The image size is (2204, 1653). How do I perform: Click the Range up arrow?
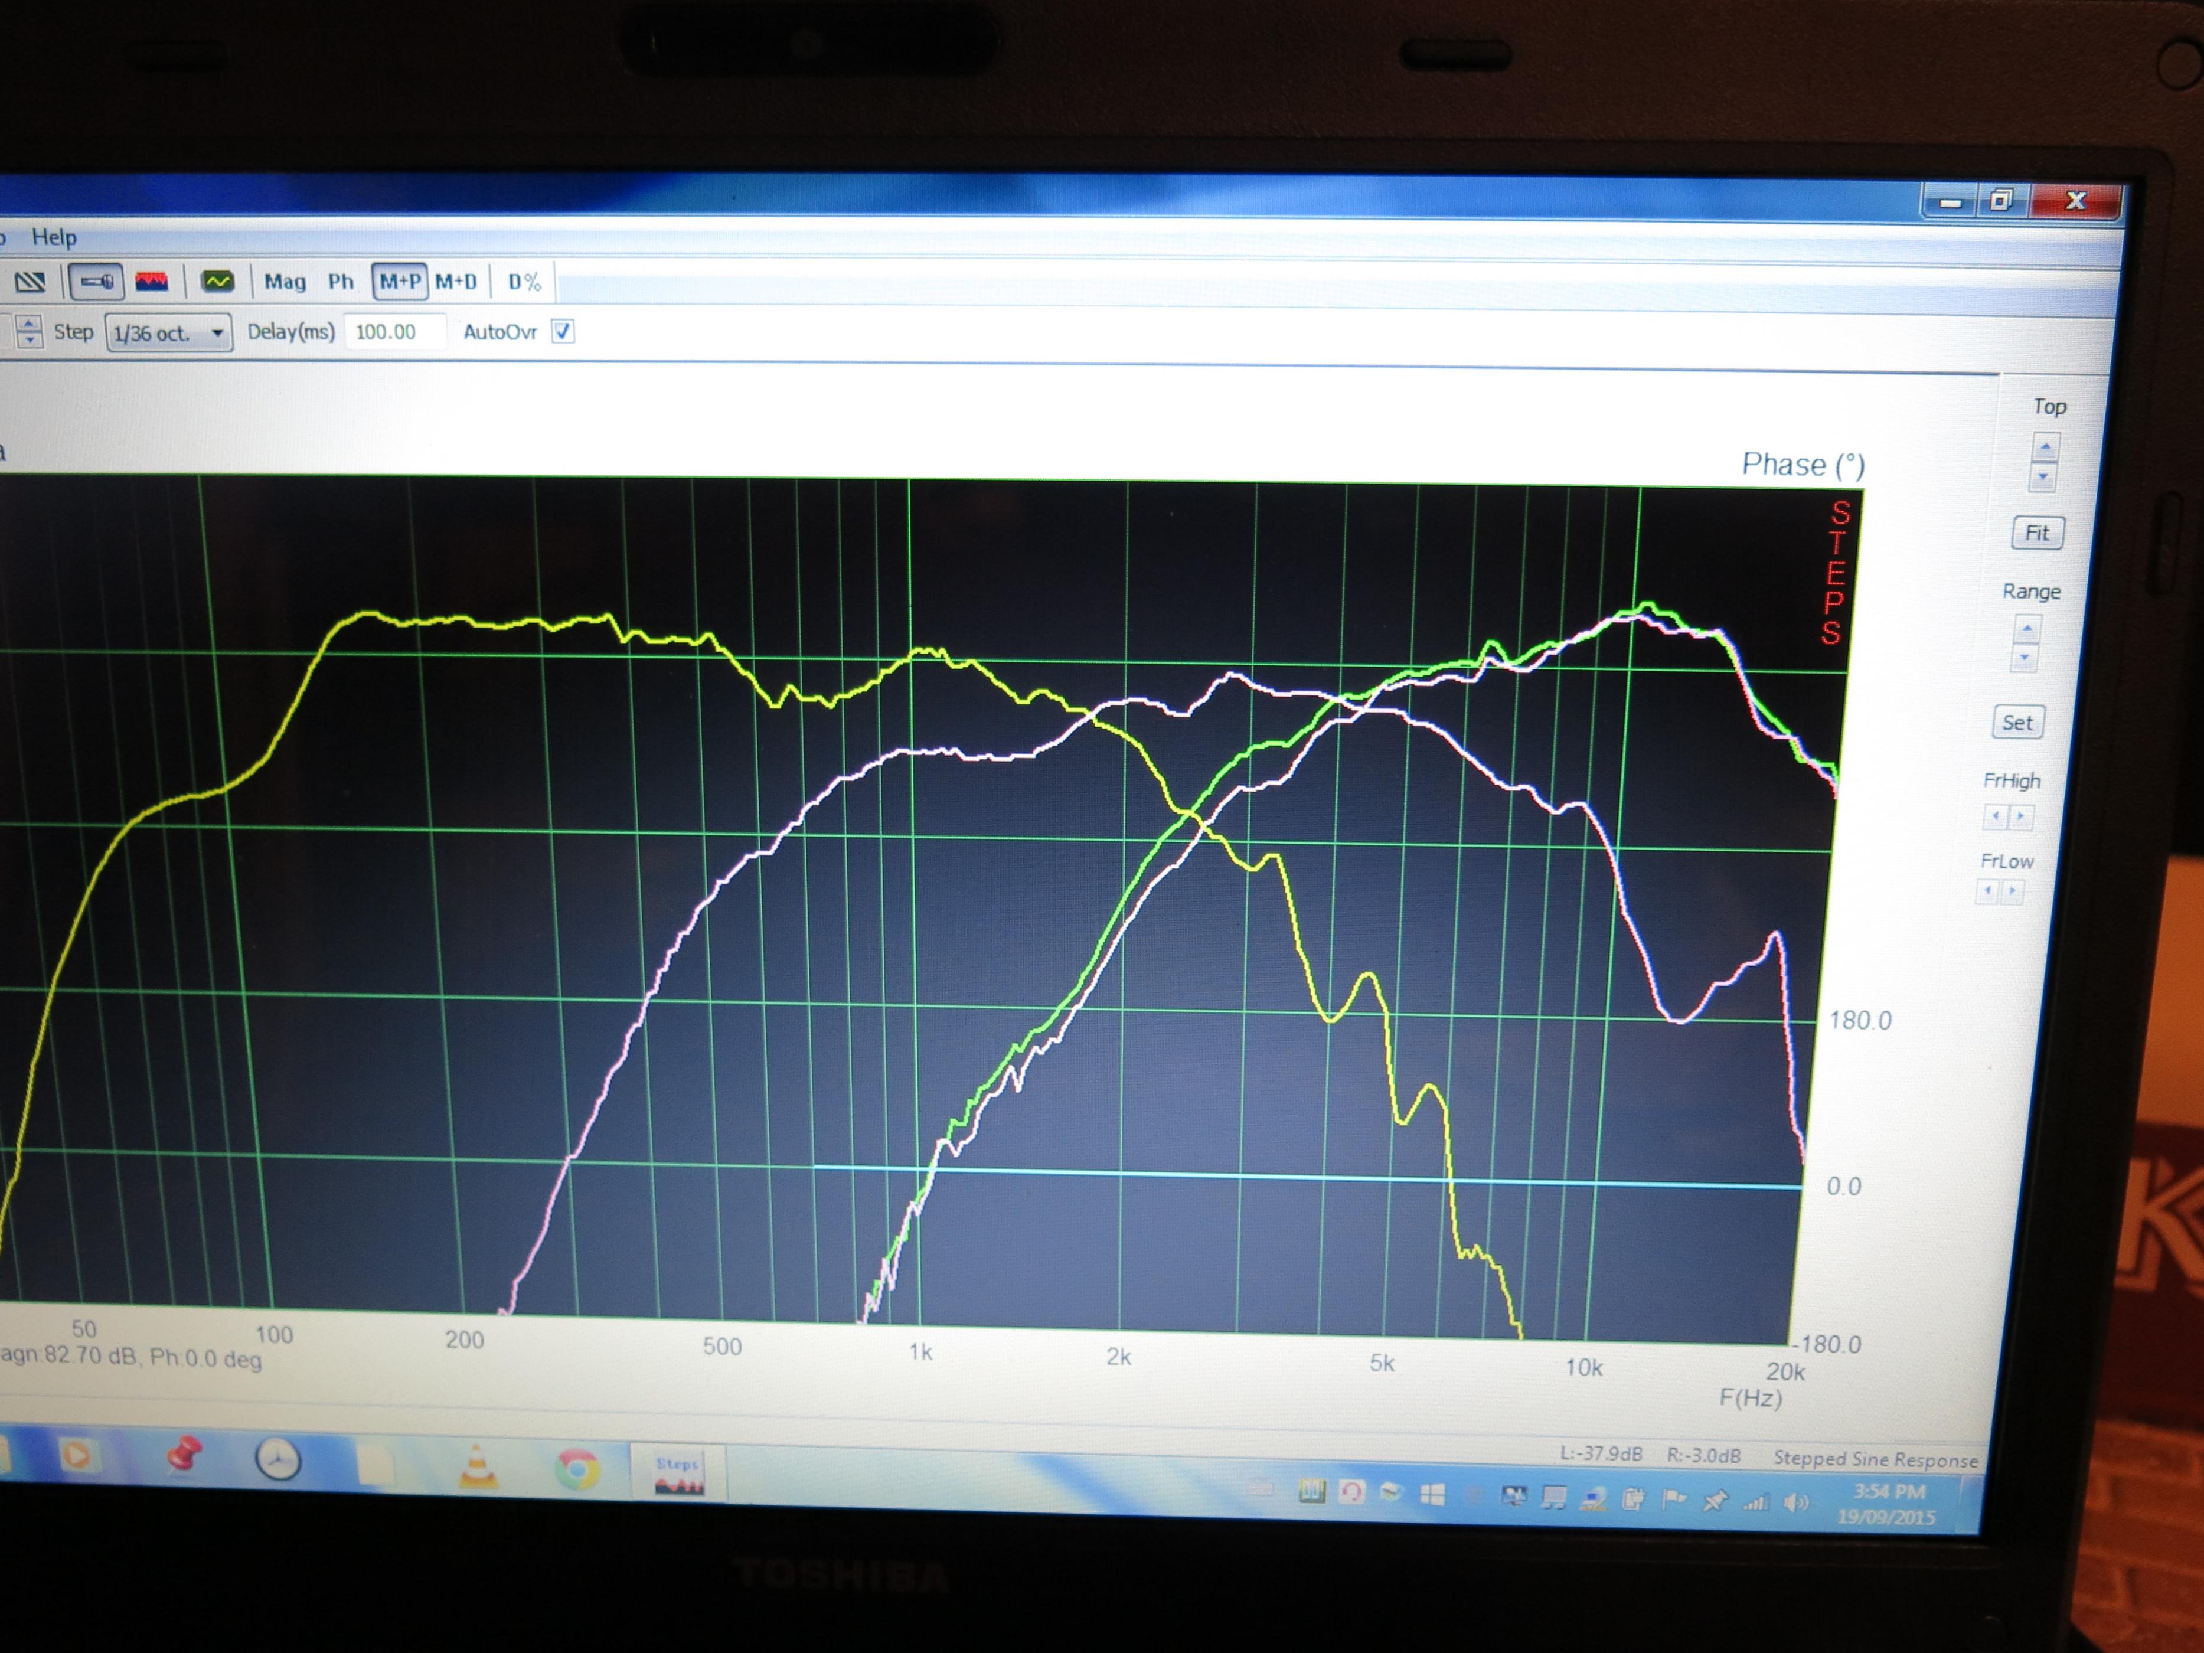point(2027,629)
